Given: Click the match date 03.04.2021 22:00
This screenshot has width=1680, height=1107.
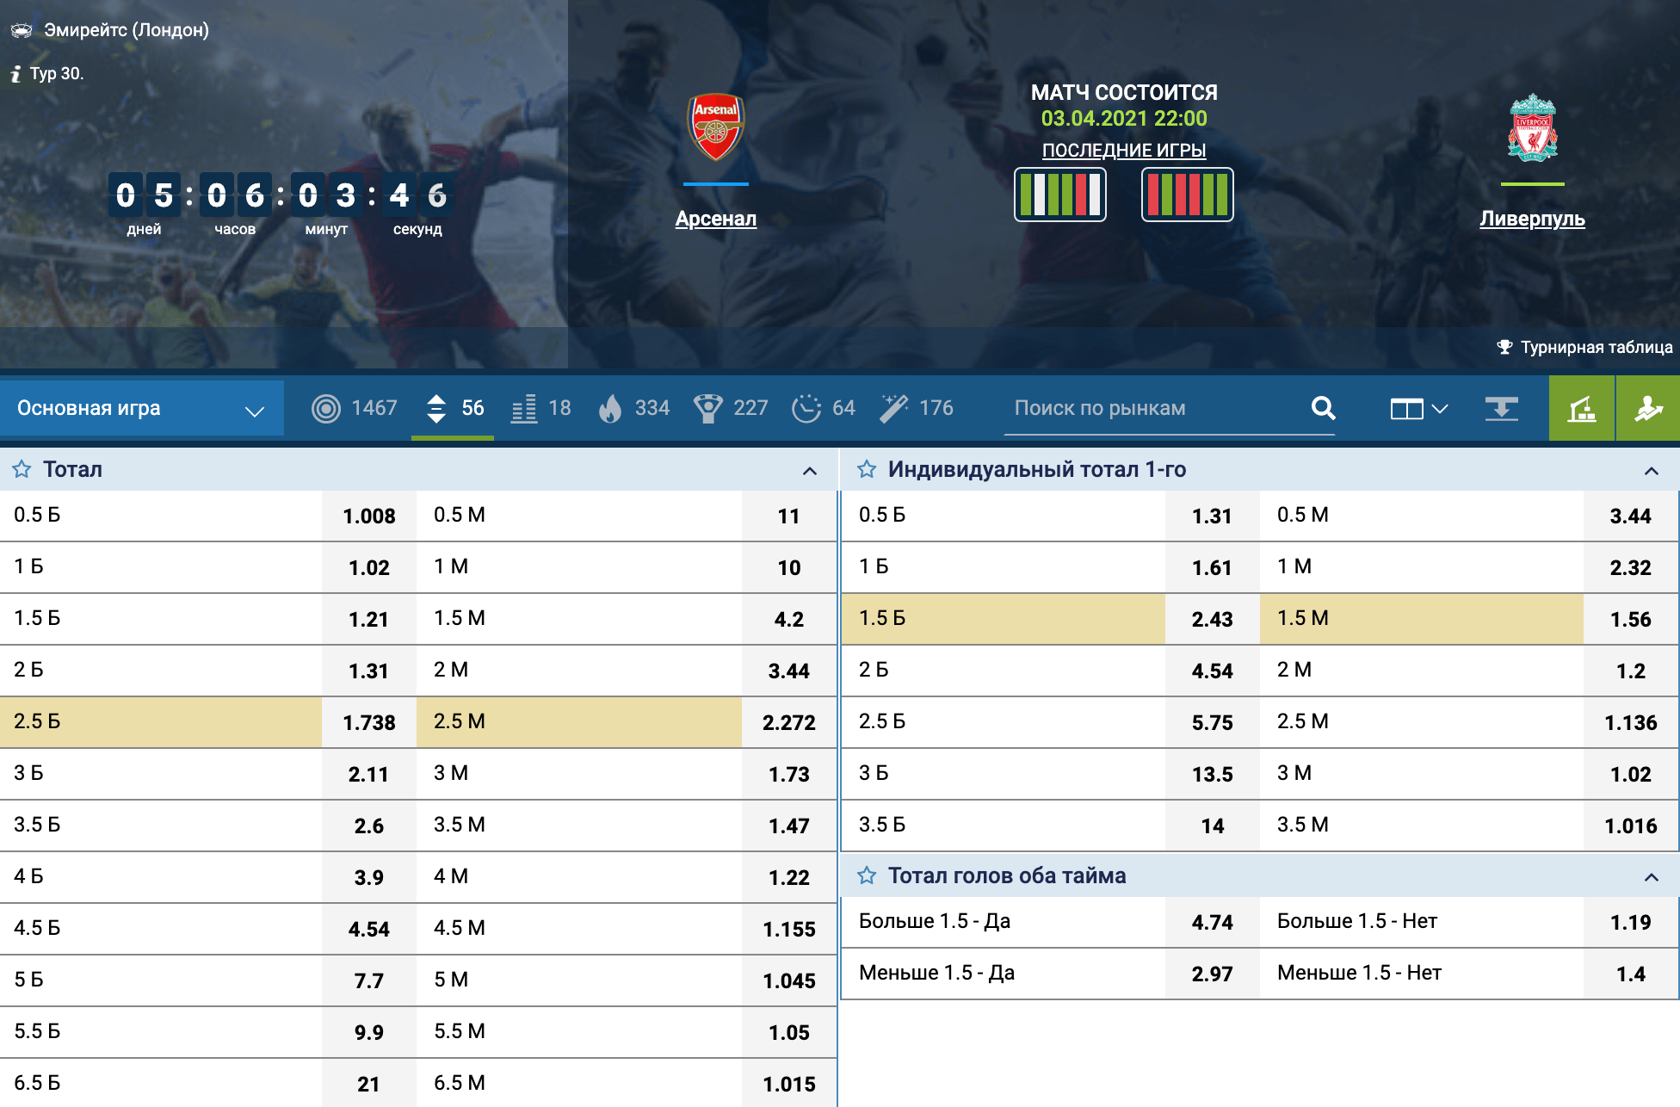Looking at the screenshot, I should click(x=1124, y=118).
